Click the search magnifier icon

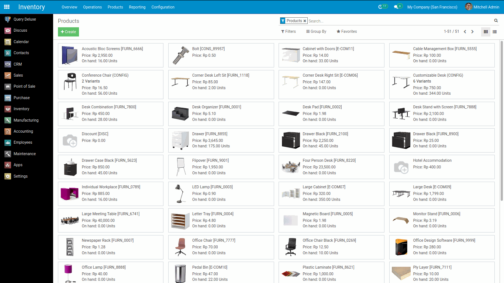click(496, 21)
